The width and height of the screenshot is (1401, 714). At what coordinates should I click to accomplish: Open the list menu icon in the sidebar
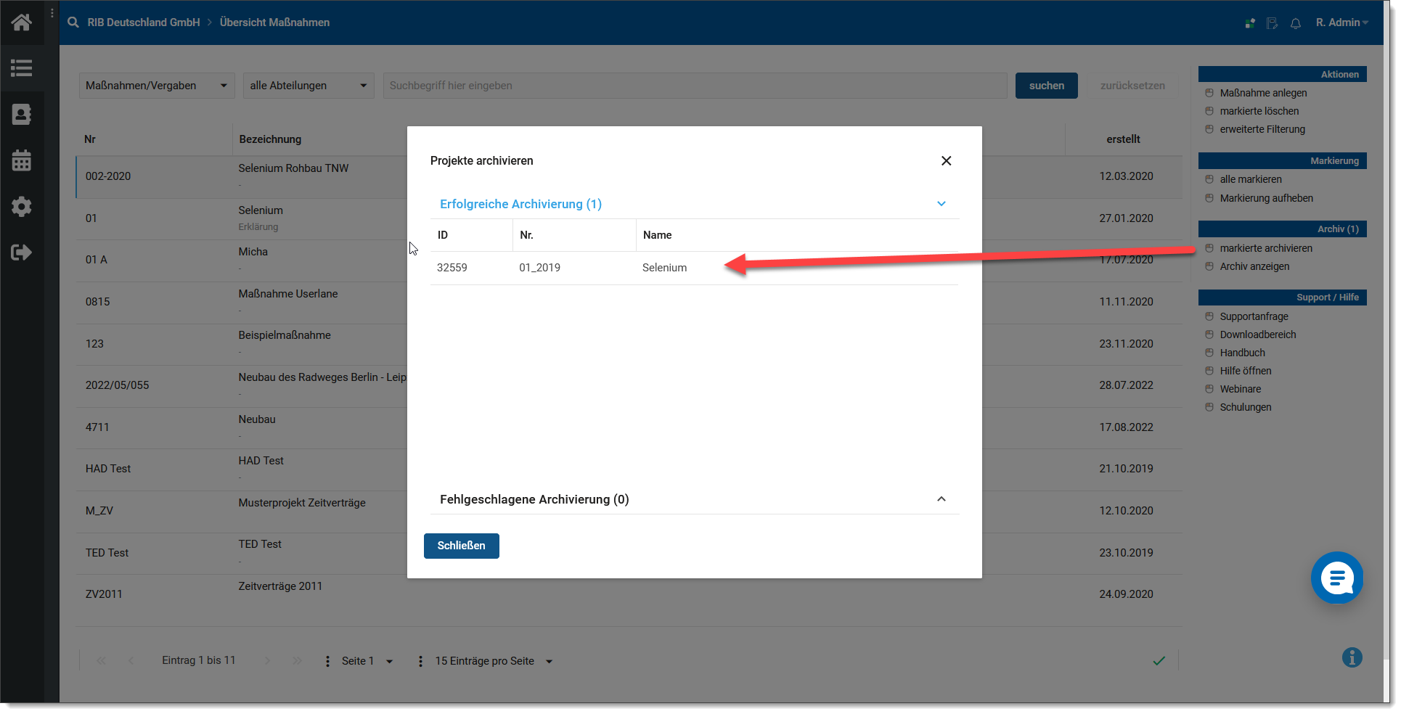(x=22, y=68)
